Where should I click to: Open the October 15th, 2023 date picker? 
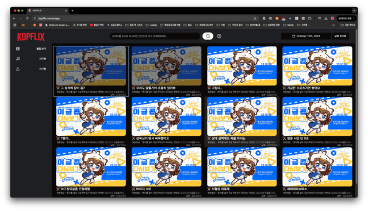[x=306, y=36]
